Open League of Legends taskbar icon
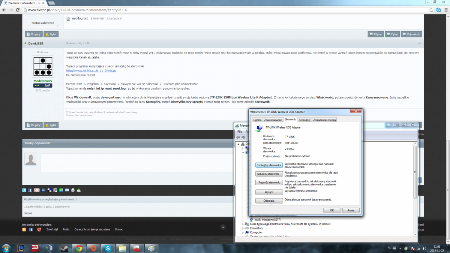 [21, 248]
